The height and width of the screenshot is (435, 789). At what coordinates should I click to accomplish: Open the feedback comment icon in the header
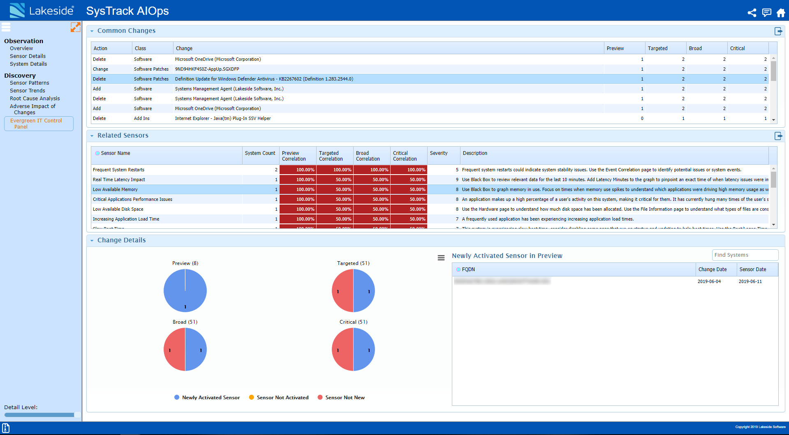point(766,13)
